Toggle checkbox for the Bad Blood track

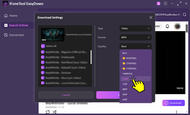43,62
